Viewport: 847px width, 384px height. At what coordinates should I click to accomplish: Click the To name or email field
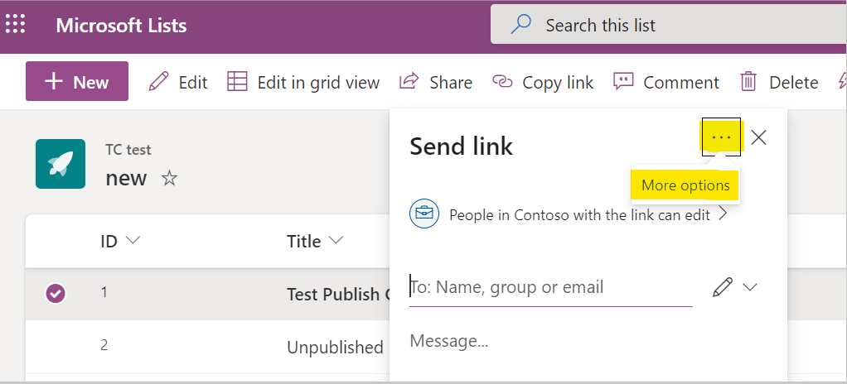coord(551,287)
